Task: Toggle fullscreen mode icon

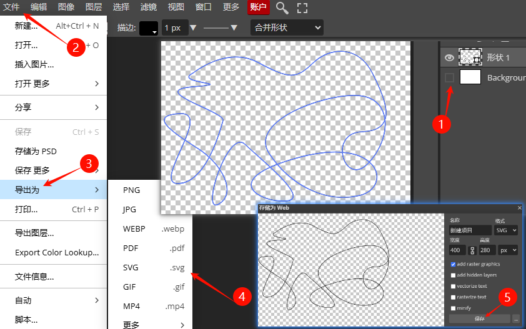Action: (x=302, y=7)
